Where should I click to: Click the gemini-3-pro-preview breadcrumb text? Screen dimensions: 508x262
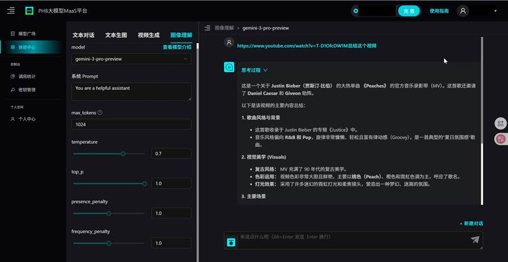(x=266, y=28)
